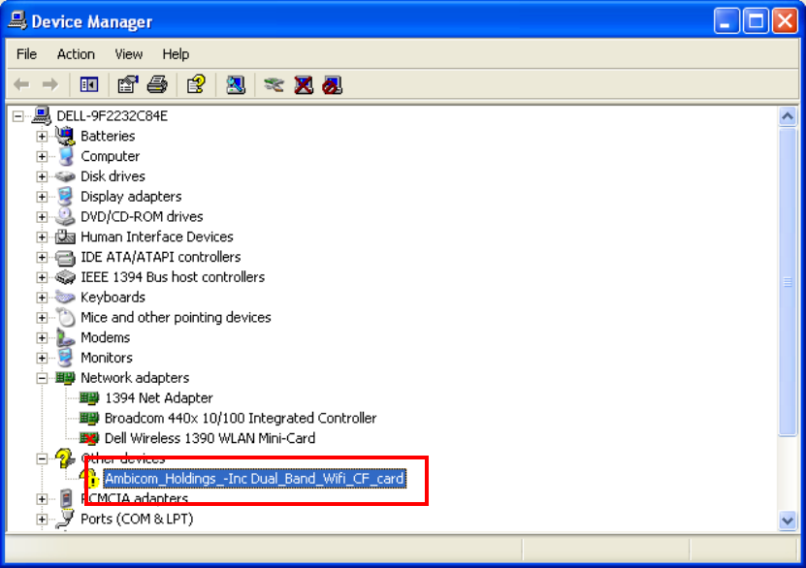This screenshot has height=568, width=806.
Task: Click the scrollbar up arrow
Action: click(x=788, y=116)
